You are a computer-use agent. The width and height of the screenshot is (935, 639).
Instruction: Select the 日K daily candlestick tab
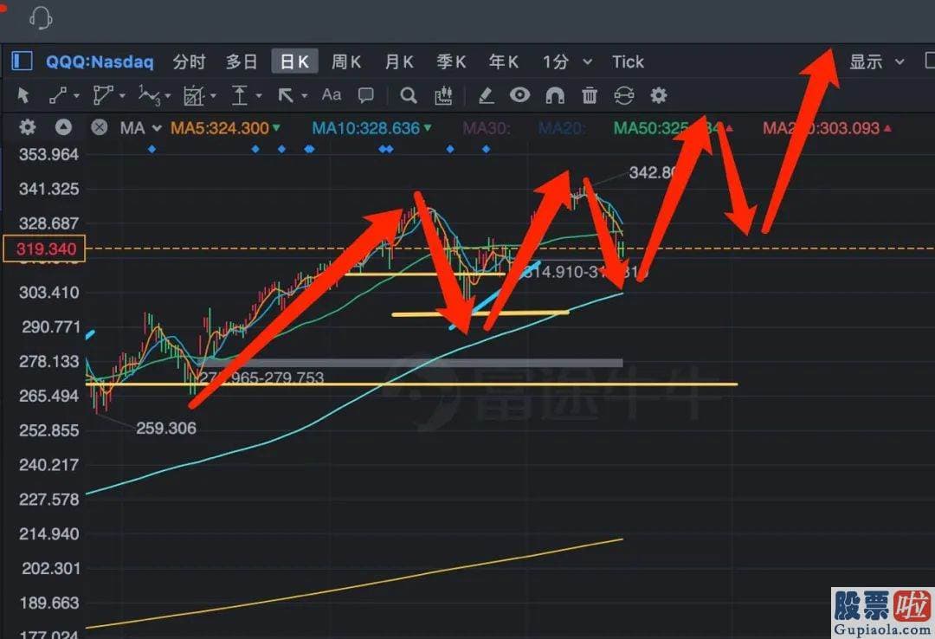coord(294,61)
